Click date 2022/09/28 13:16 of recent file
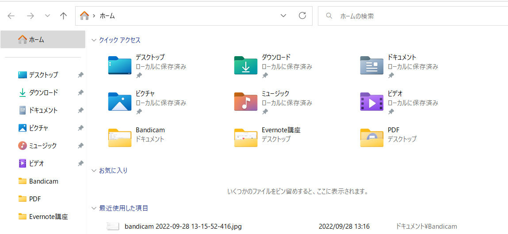The width and height of the screenshot is (508, 234). [x=344, y=226]
